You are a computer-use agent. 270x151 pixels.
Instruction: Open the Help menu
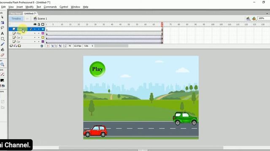click(86, 7)
